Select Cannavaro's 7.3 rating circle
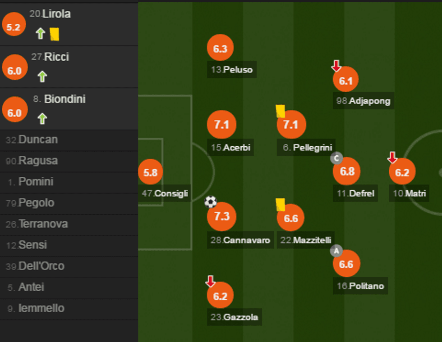442x342 pixels. pos(221,216)
